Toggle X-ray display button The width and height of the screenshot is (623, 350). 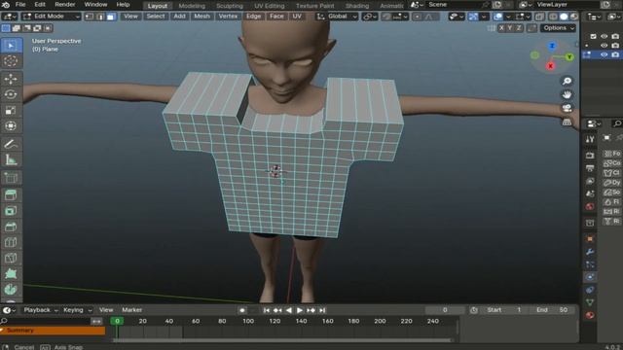pyautogui.click(x=539, y=17)
